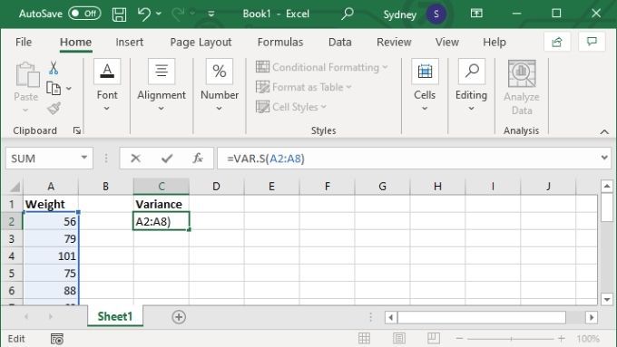Toggle the AutoSave switch
617x347 pixels.
click(84, 14)
